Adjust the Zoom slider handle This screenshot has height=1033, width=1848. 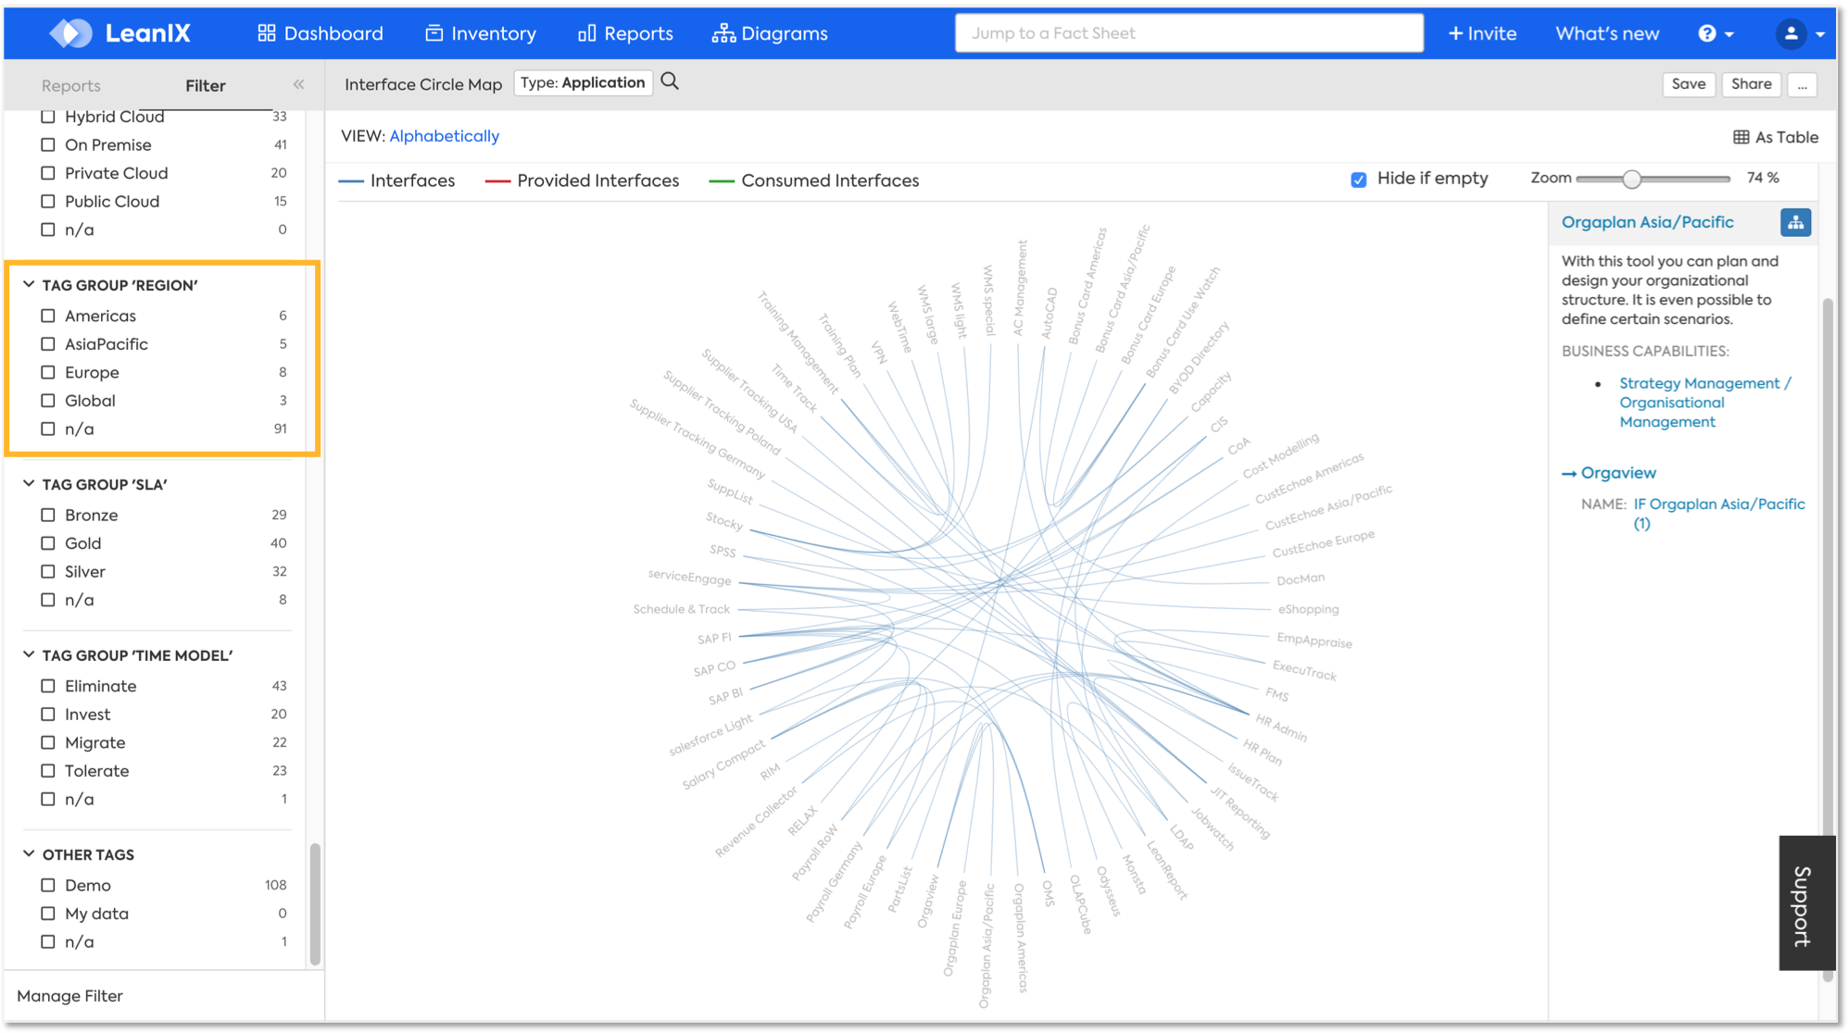[1631, 179]
